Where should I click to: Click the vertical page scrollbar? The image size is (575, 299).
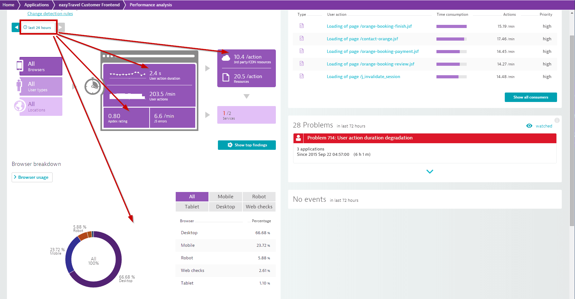click(x=572, y=131)
